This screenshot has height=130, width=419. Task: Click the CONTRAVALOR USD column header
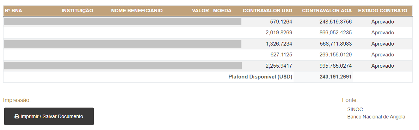click(x=267, y=11)
